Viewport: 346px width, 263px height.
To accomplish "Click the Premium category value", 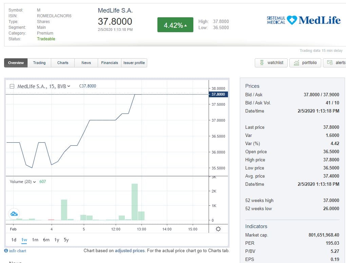I will [x=45, y=33].
